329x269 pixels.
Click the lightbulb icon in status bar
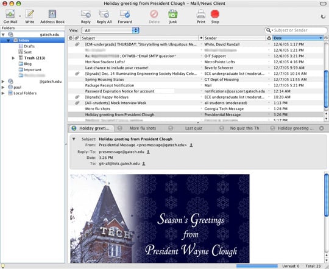[2, 266]
